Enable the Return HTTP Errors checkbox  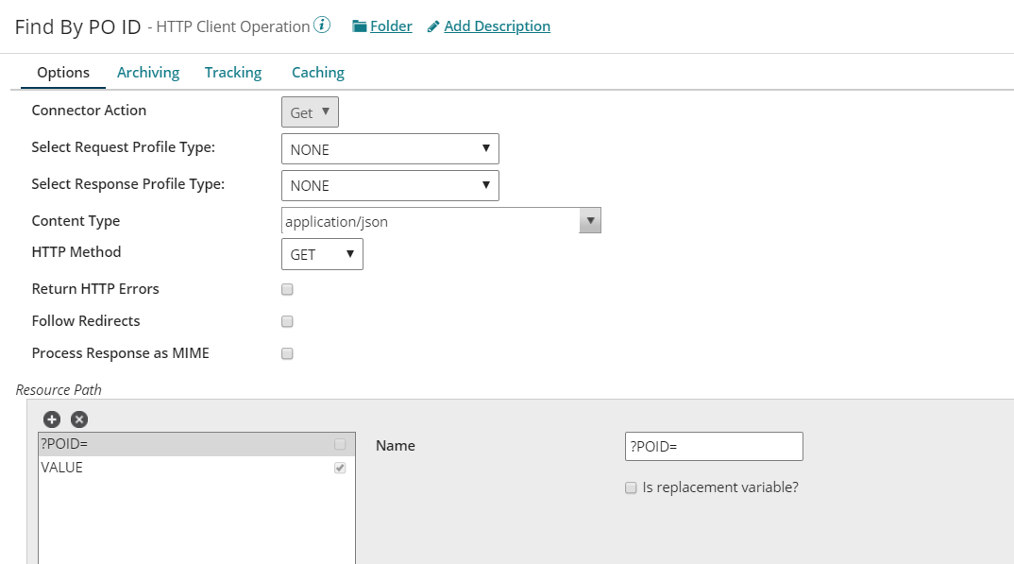tap(288, 289)
